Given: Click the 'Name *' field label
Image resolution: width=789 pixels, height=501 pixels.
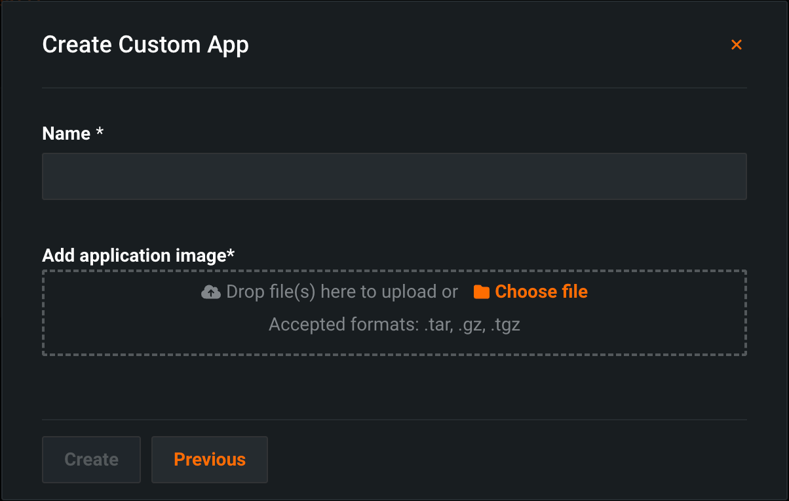Looking at the screenshot, I should [66, 134].
